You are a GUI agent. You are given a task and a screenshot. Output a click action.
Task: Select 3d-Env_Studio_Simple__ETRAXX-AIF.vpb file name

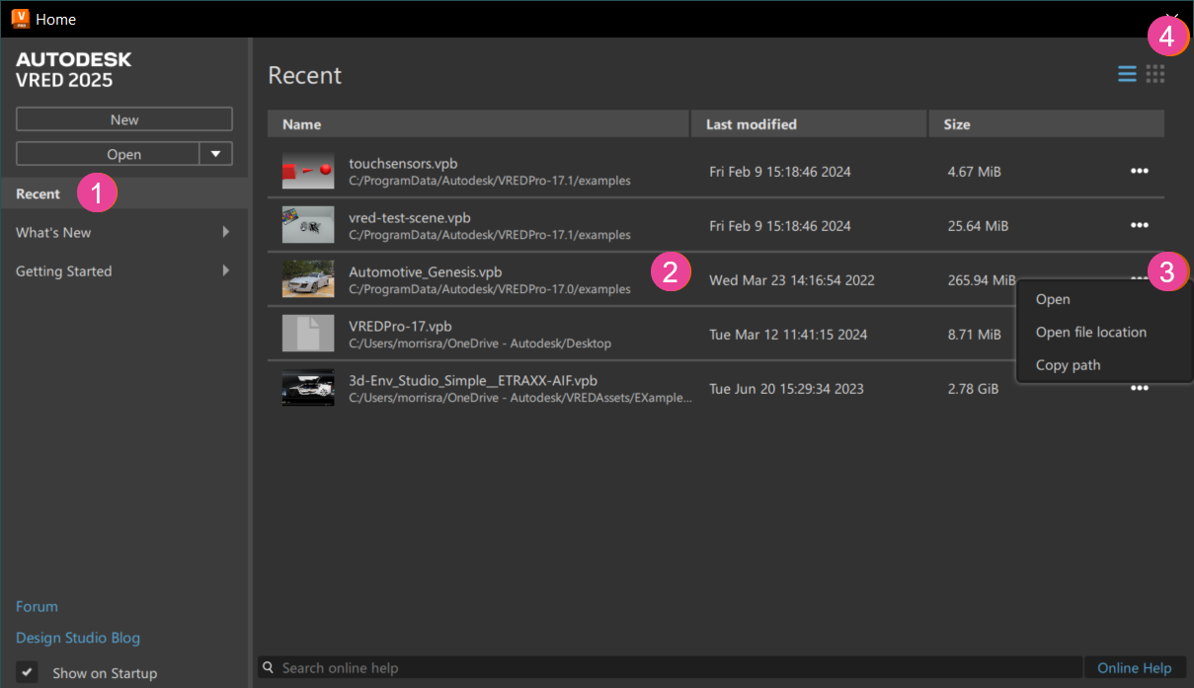473,380
